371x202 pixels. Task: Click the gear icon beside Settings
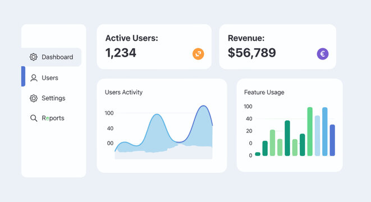(34, 98)
